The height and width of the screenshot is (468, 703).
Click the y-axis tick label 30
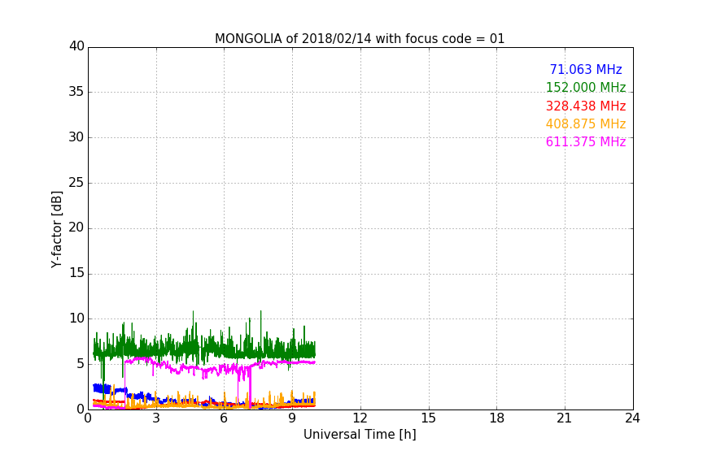tap(76, 137)
